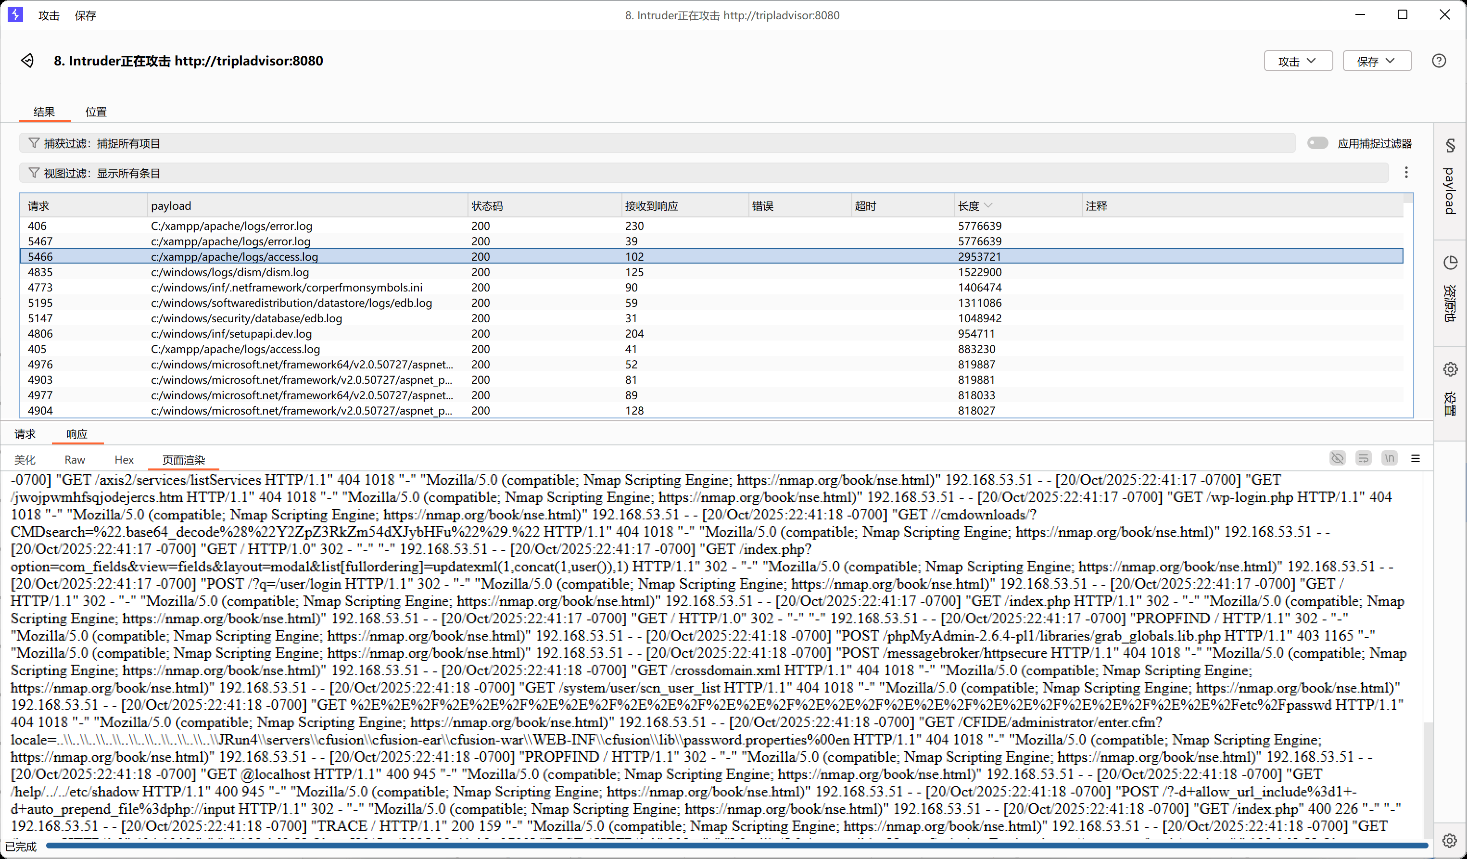The height and width of the screenshot is (859, 1467).
Task: Enable the 应用捕捉过滤器 switch
Action: pyautogui.click(x=1317, y=142)
